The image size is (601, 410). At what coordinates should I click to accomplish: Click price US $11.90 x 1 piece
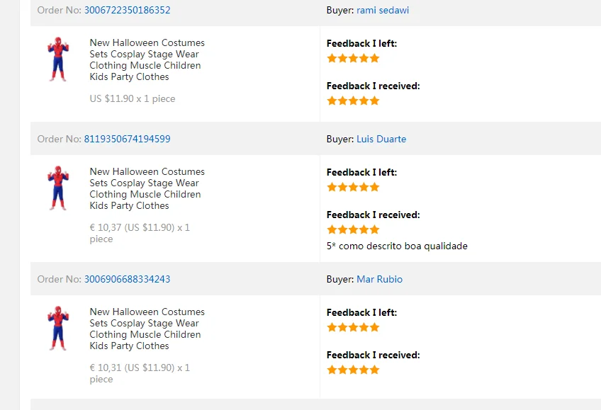point(133,98)
